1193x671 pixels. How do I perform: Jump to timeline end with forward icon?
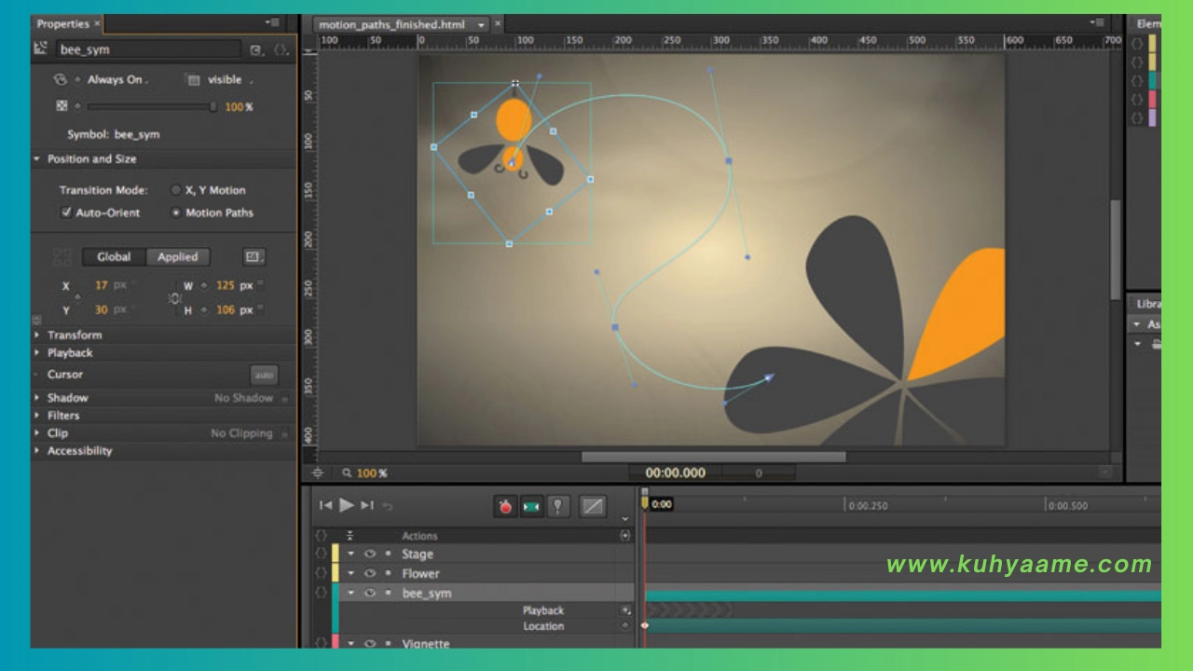click(367, 505)
